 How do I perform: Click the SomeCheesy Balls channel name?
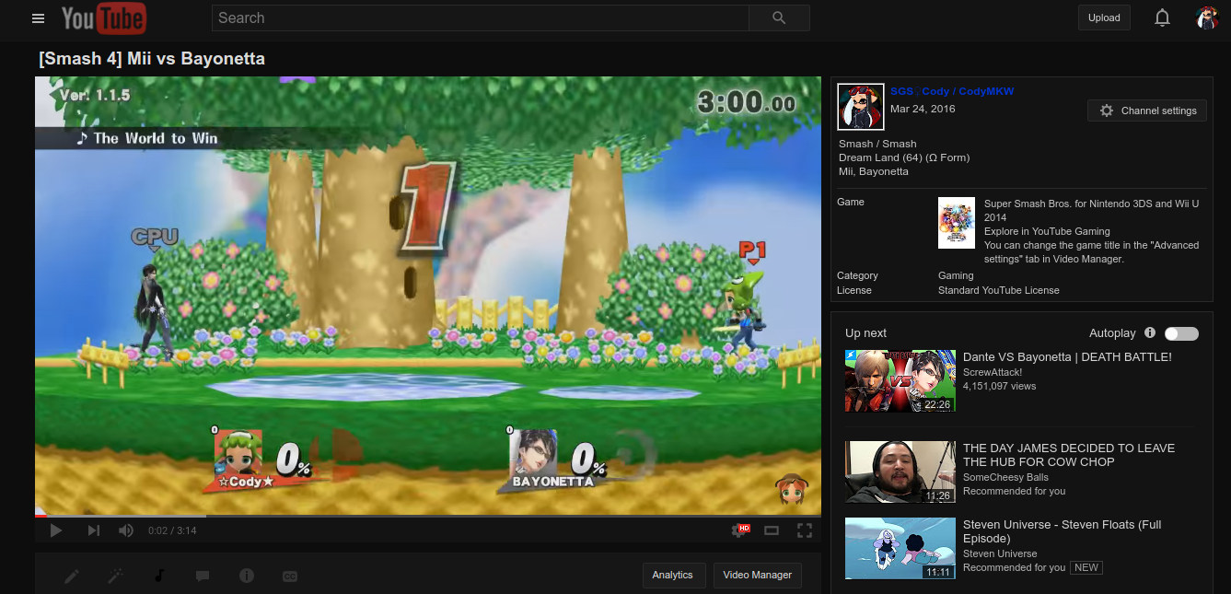pos(1005,477)
